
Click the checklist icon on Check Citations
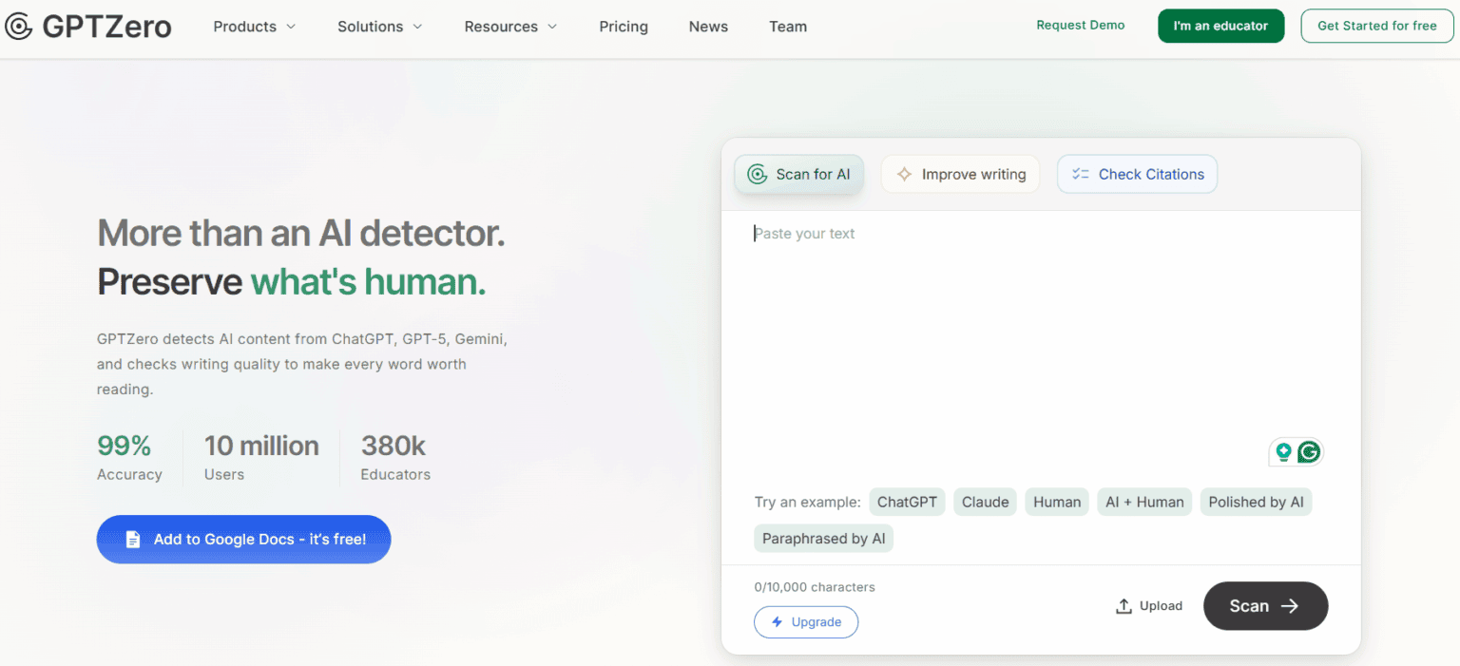1079,174
